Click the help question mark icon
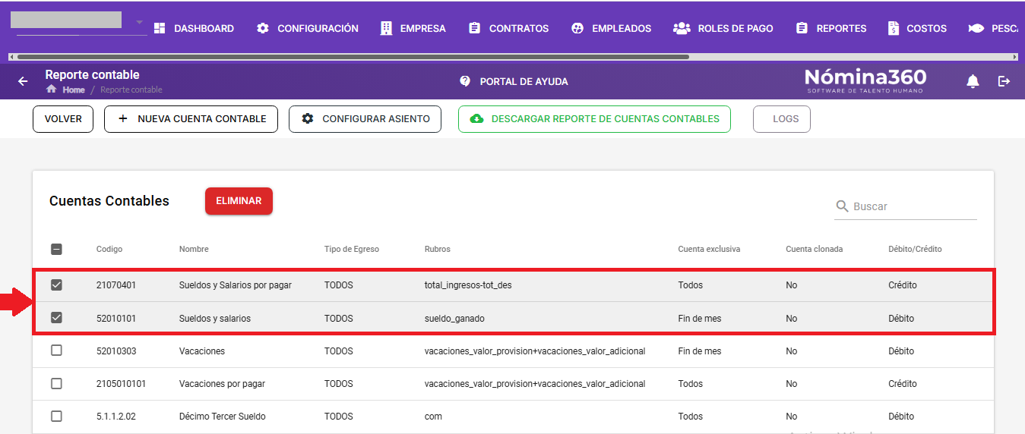Image resolution: width=1025 pixels, height=434 pixels. click(465, 81)
